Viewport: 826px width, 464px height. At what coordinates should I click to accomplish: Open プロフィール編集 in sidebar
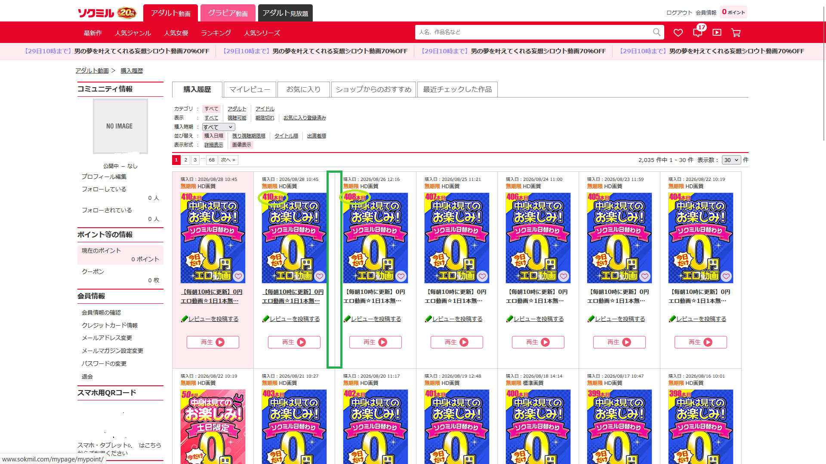click(104, 177)
